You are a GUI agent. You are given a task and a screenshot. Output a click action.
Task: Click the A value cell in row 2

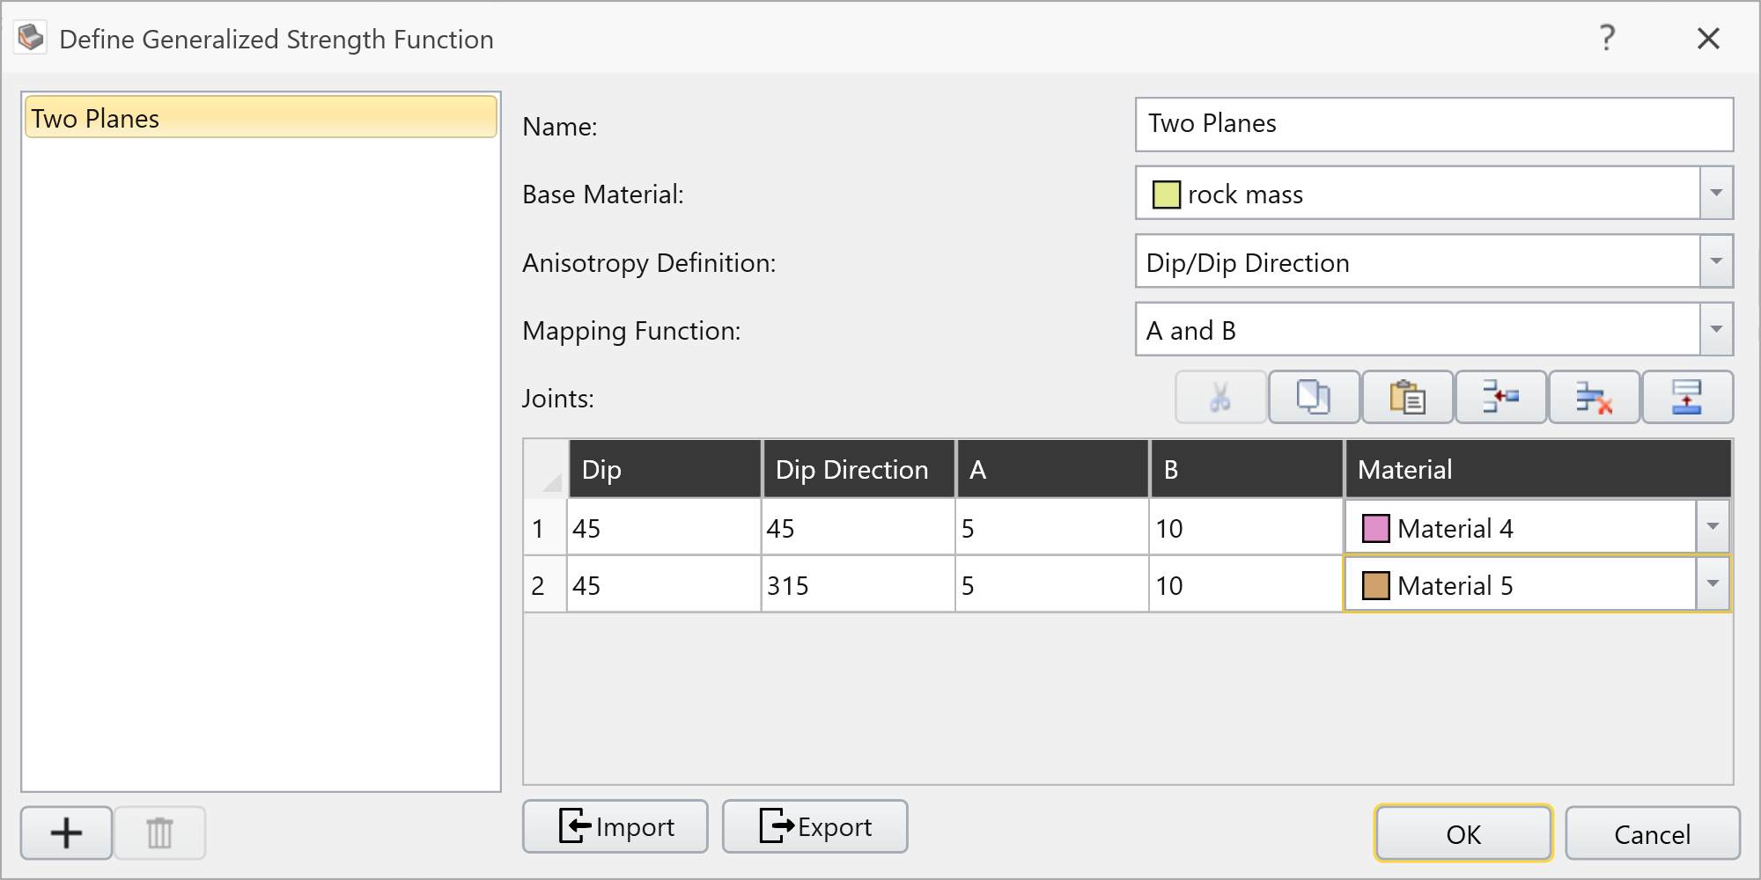(1052, 585)
